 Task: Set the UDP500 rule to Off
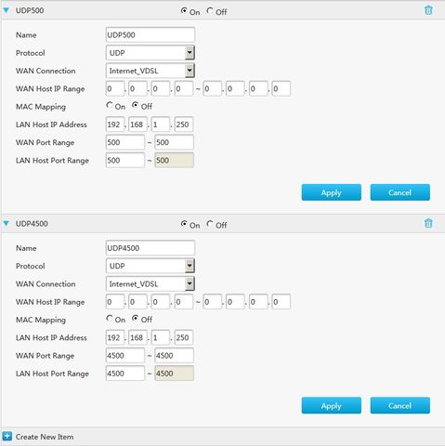210,10
